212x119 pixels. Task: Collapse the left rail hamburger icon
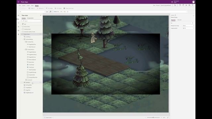click(x=19, y=16)
